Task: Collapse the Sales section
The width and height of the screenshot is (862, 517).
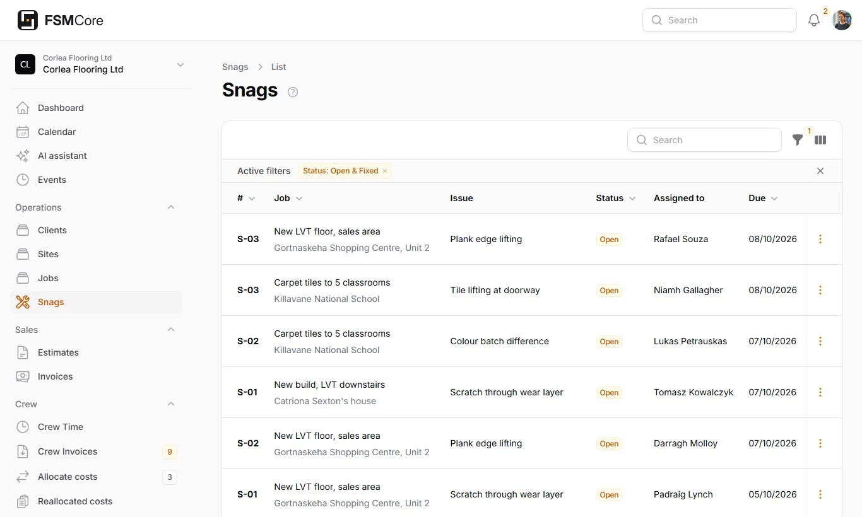Action: coord(171,330)
